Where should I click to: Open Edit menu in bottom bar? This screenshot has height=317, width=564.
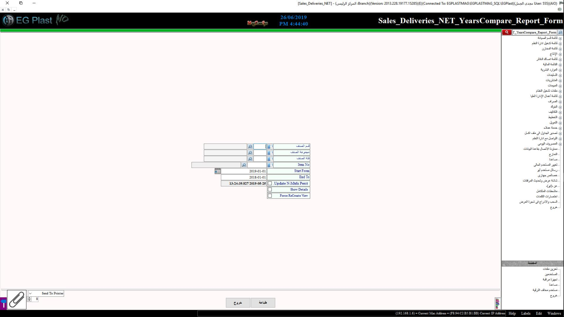pyautogui.click(x=539, y=313)
